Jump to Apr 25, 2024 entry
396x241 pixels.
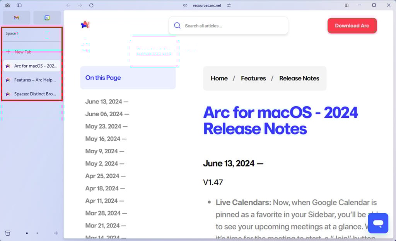(105, 176)
